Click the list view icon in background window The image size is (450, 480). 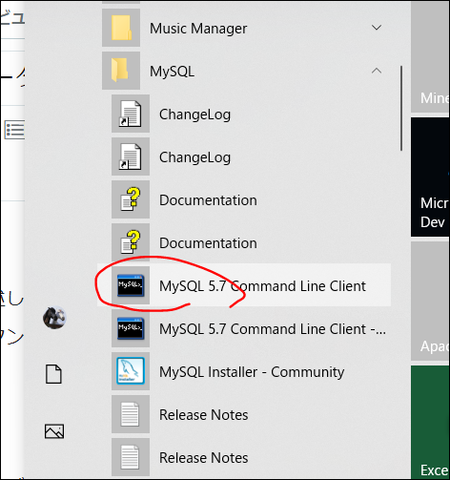click(14, 130)
